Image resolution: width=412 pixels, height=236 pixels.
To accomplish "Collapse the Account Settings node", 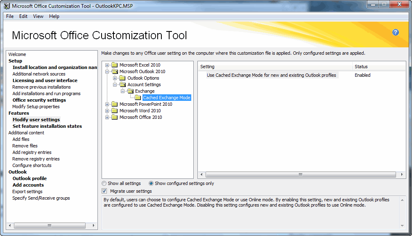I will [x=115, y=85].
